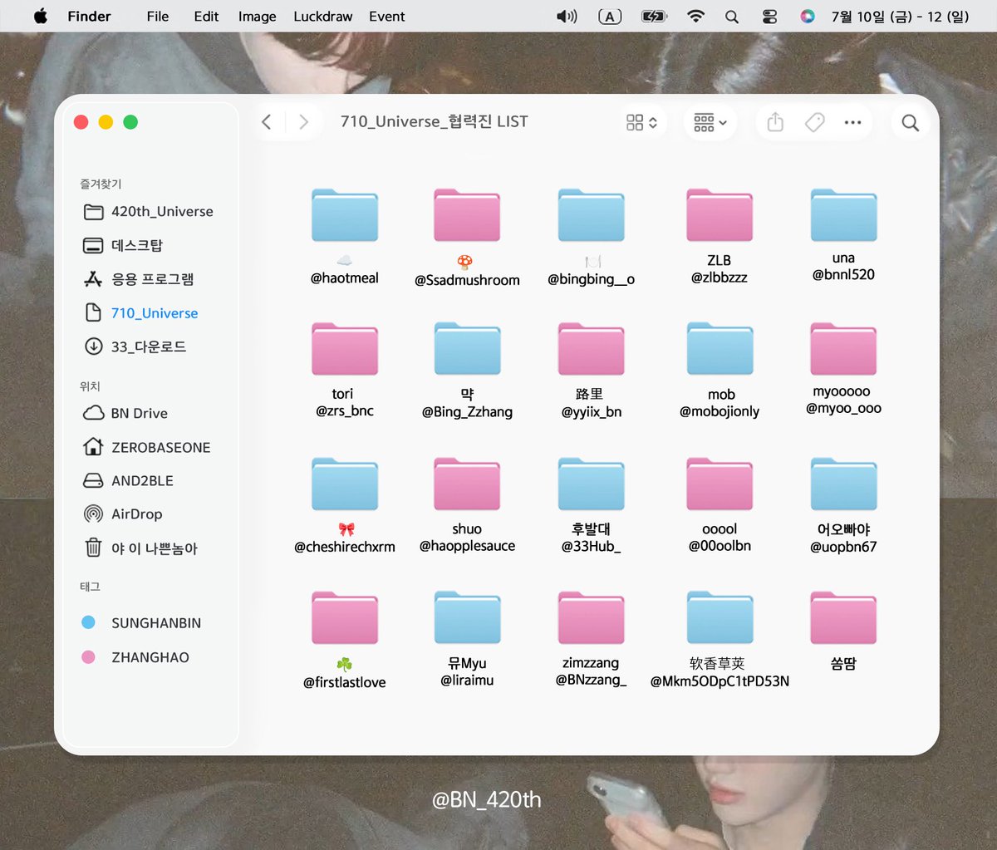Image resolution: width=997 pixels, height=850 pixels.
Task: Open the 쏨땀 folder
Action: point(843,618)
